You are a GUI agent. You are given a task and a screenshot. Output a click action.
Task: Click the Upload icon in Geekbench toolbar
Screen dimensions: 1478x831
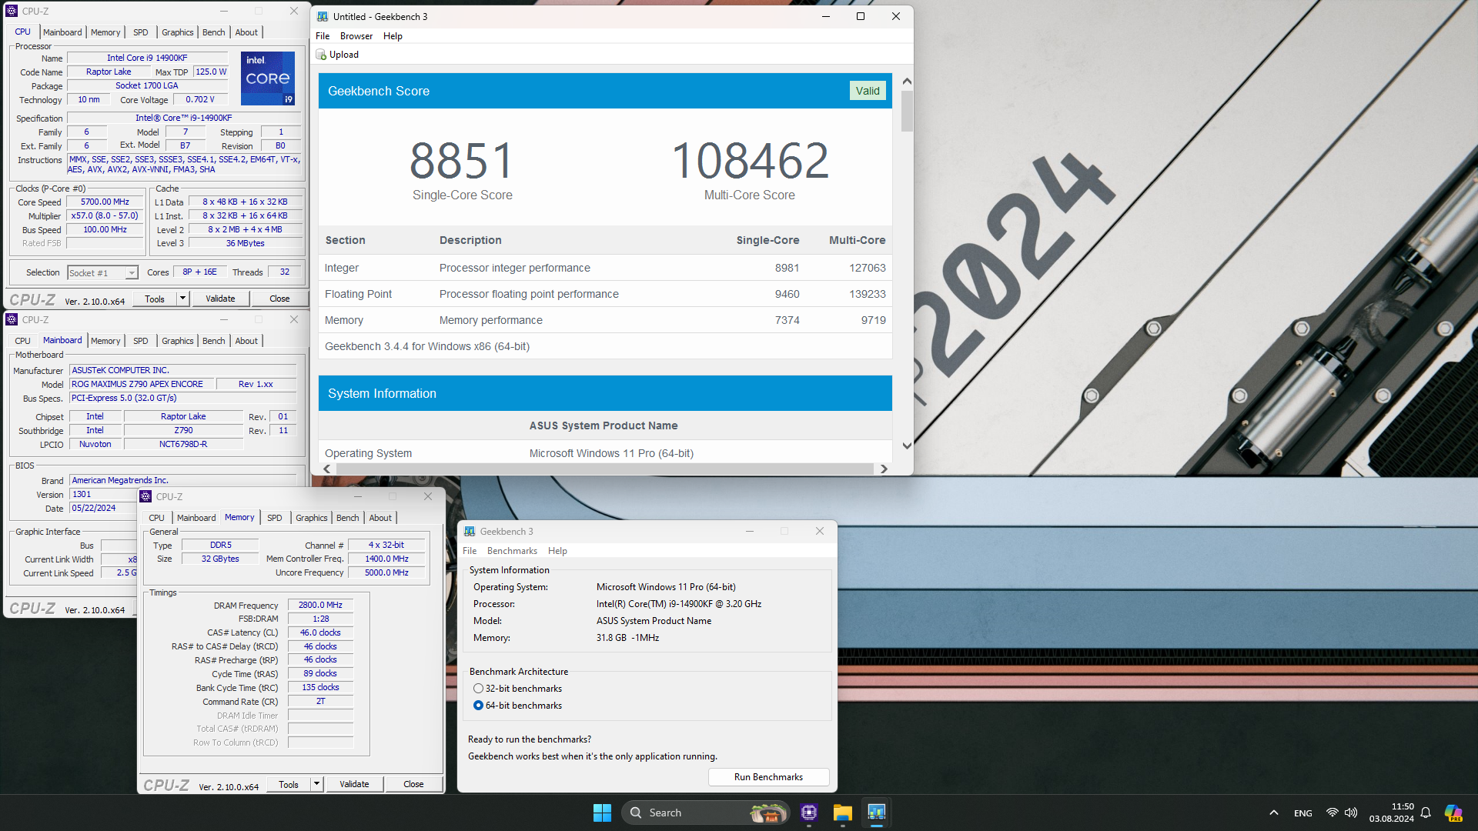tap(321, 55)
